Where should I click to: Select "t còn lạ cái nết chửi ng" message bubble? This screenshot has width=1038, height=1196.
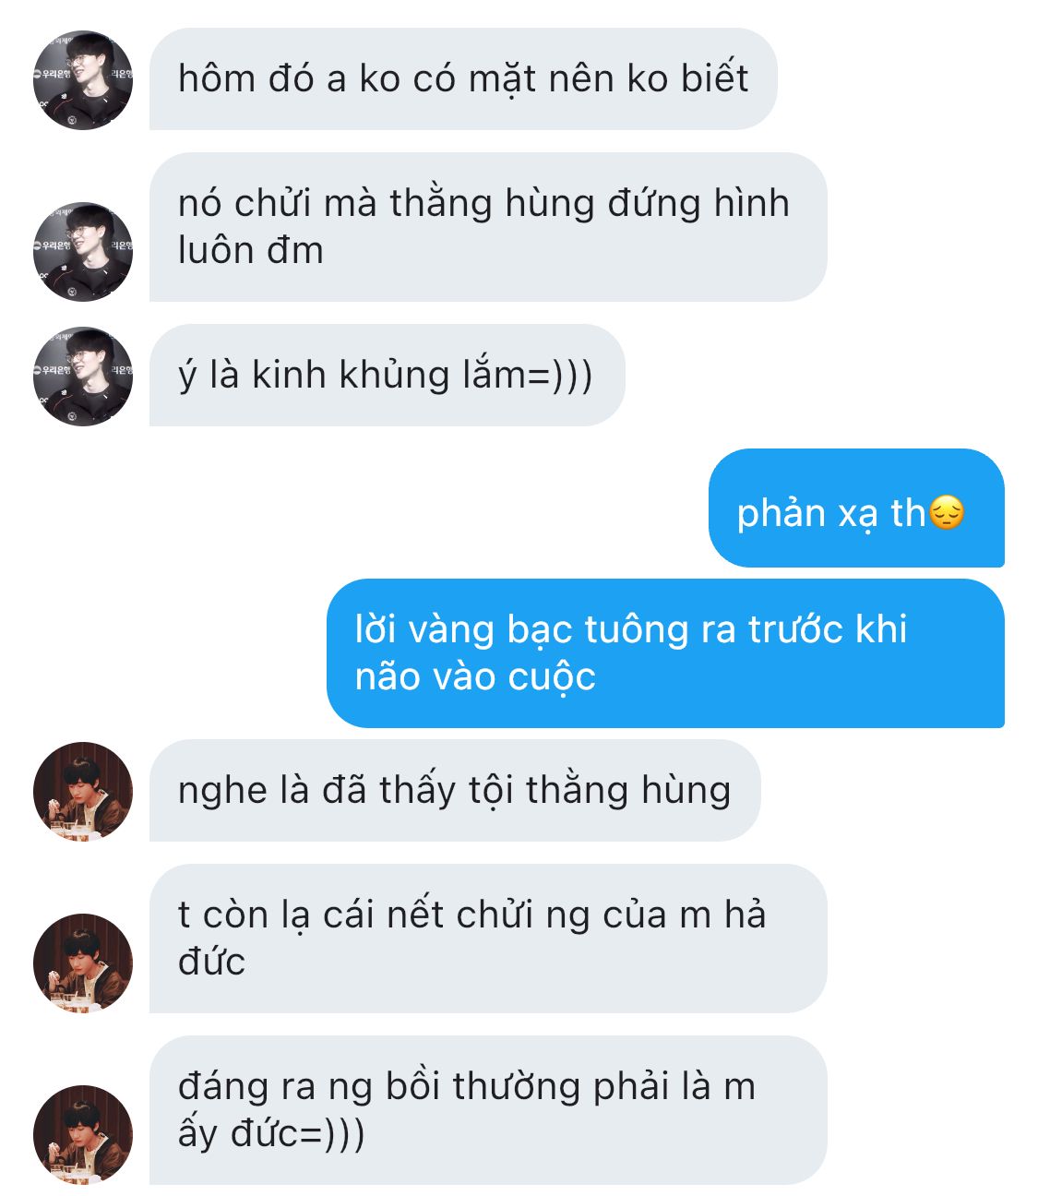(x=488, y=939)
